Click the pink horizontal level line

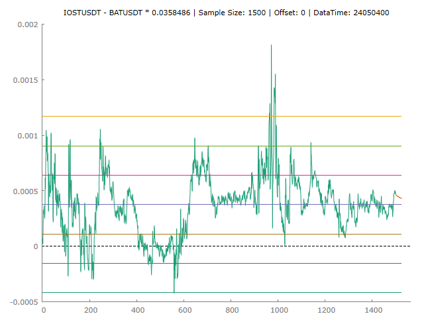[x=222, y=175]
